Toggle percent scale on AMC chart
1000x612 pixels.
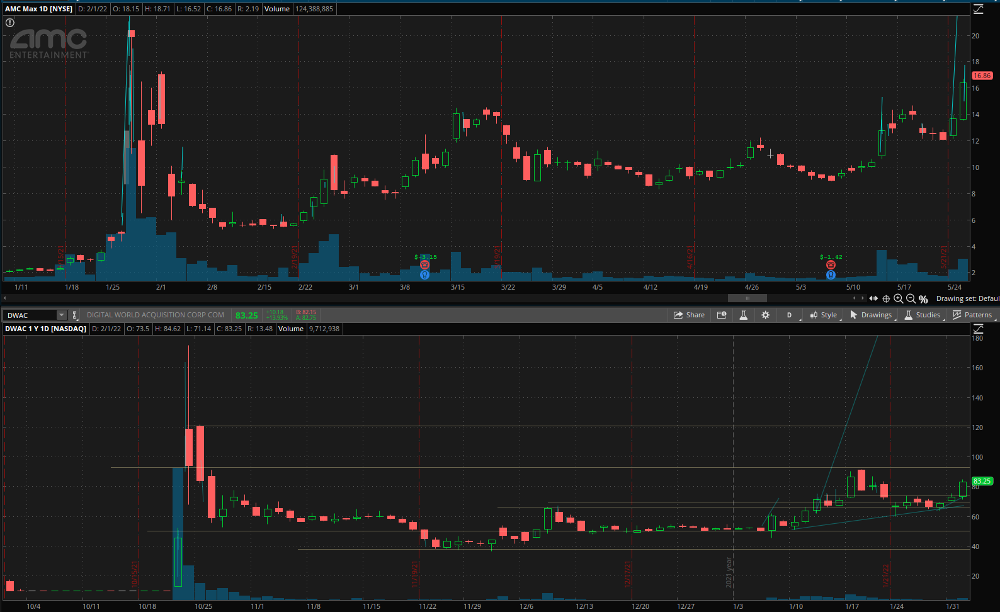[923, 299]
